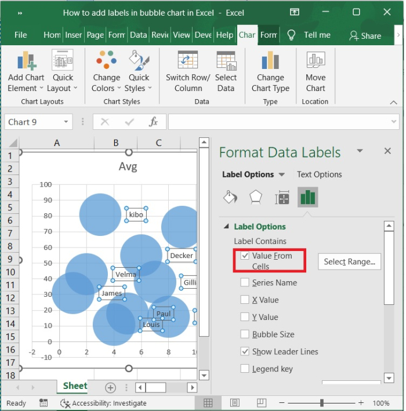Click the zoom slider handle
Viewport: 406px width, 411px height.
321,403
